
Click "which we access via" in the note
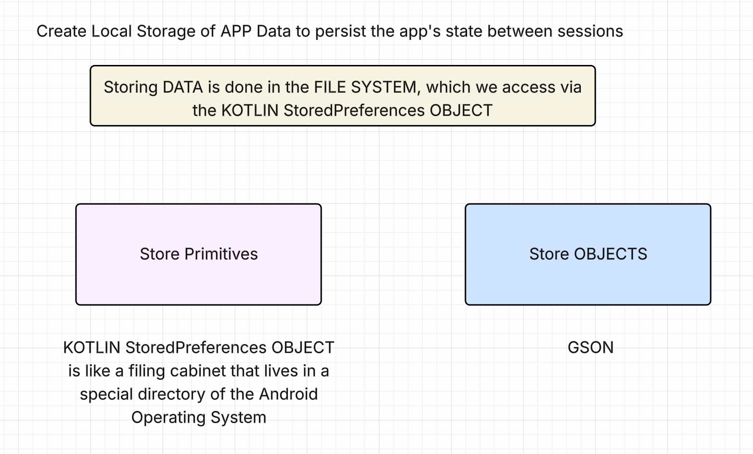503,87
